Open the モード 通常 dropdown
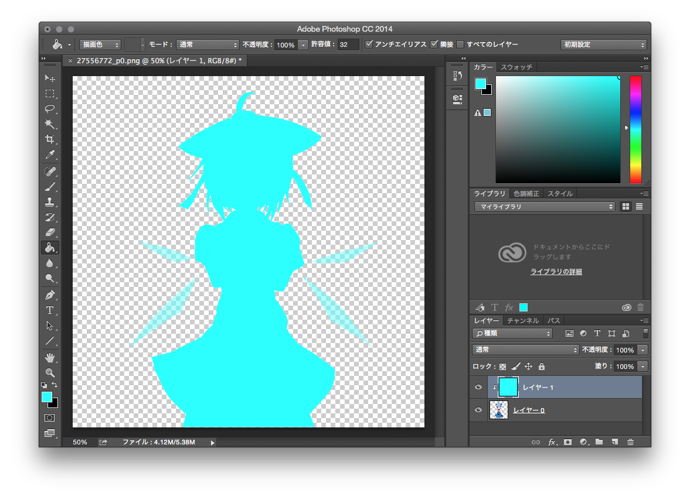The height and width of the screenshot is (500, 690). [x=208, y=44]
